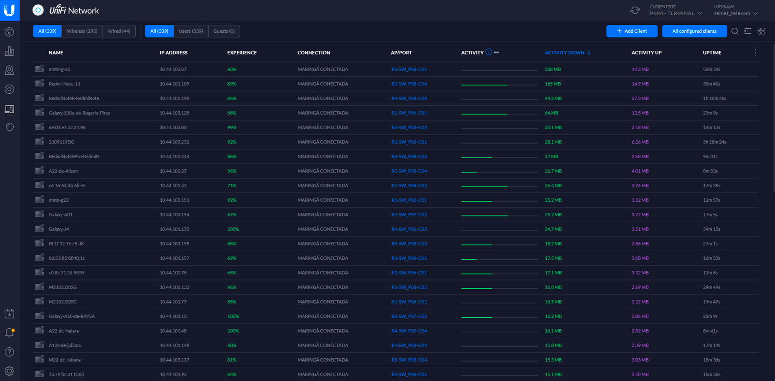
Task: Click device icon for Redmi-Note-11
Action: click(39, 83)
